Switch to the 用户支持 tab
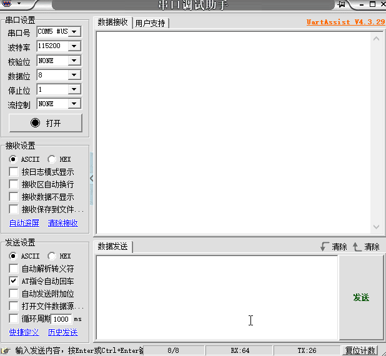 click(151, 23)
